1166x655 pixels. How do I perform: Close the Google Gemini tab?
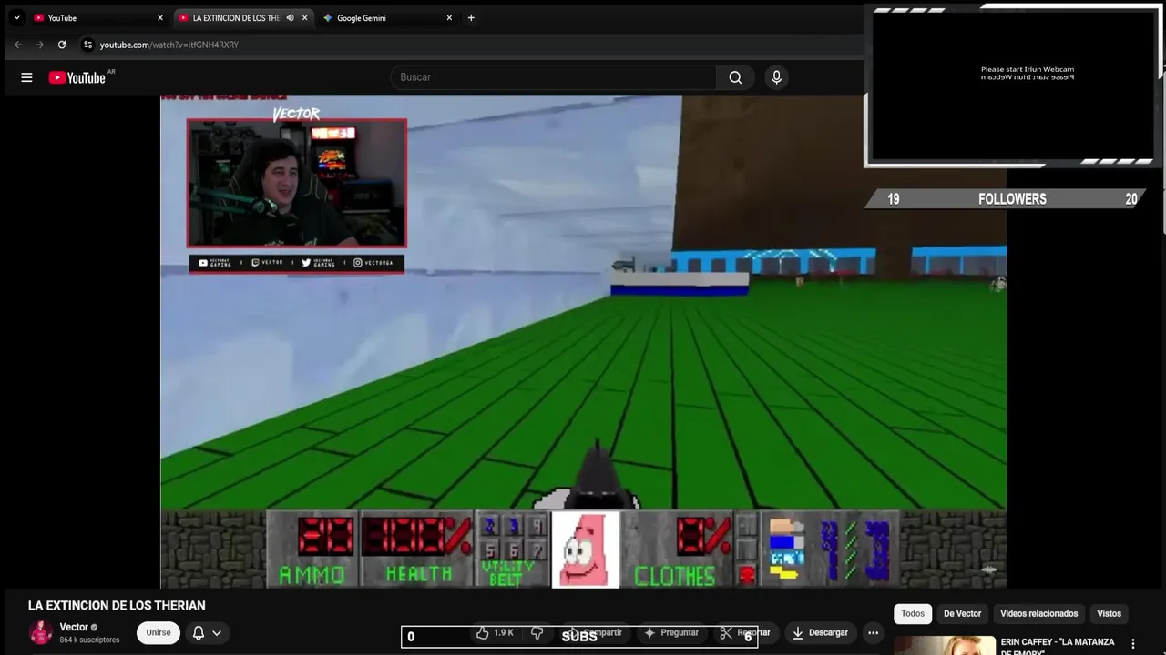[449, 17]
